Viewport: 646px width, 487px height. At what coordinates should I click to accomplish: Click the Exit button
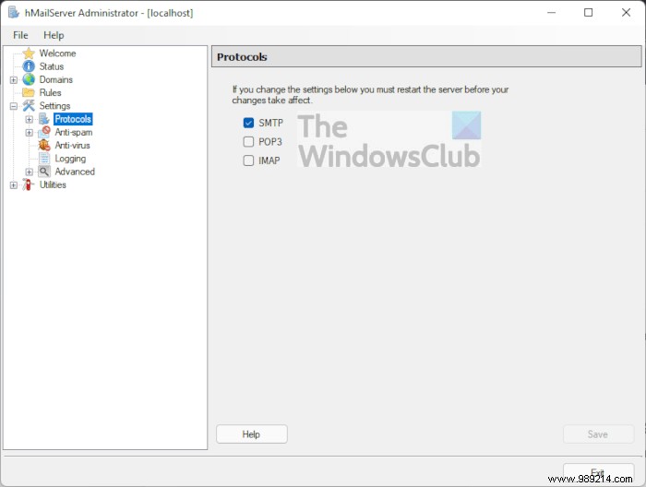(x=598, y=472)
